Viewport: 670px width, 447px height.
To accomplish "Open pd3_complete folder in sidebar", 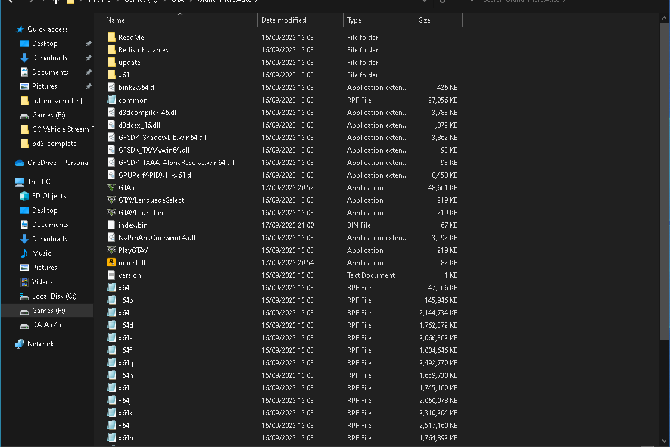I will tap(54, 144).
